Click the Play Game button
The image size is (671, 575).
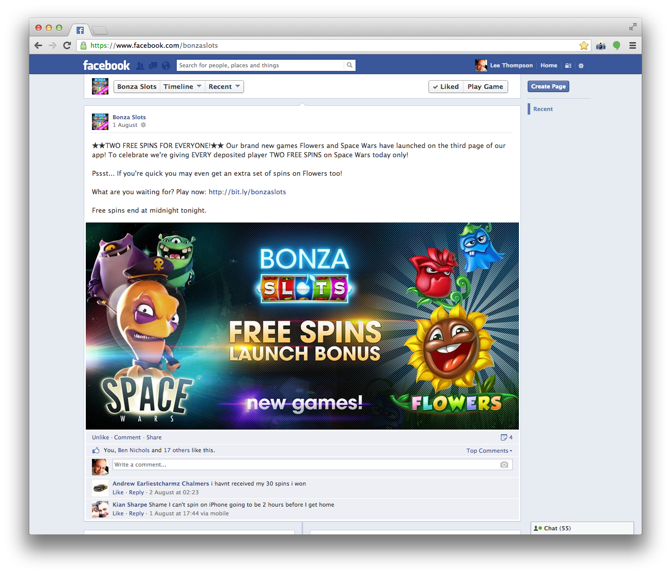pyautogui.click(x=486, y=87)
